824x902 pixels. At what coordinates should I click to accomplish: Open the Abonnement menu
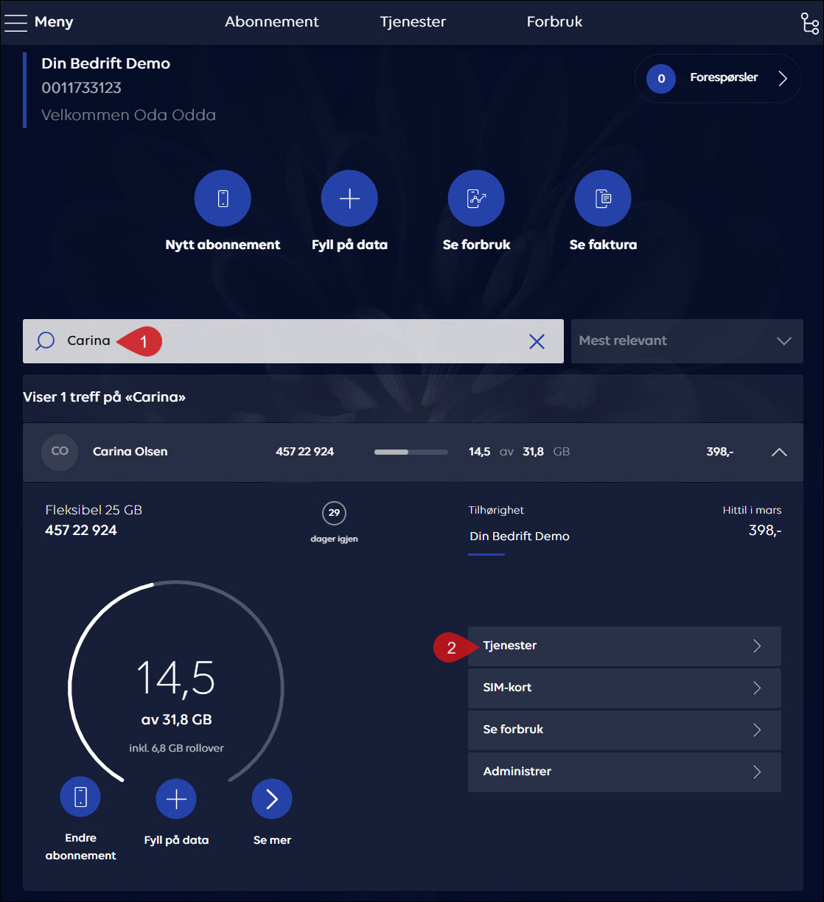(272, 22)
